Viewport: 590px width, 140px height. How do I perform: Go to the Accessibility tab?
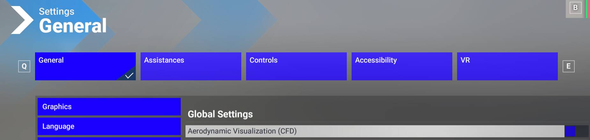click(402, 66)
